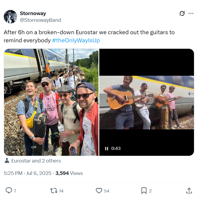Image resolution: width=198 pixels, height=197 pixels.
Task: Click the repost count 14
Action: pos(61,191)
